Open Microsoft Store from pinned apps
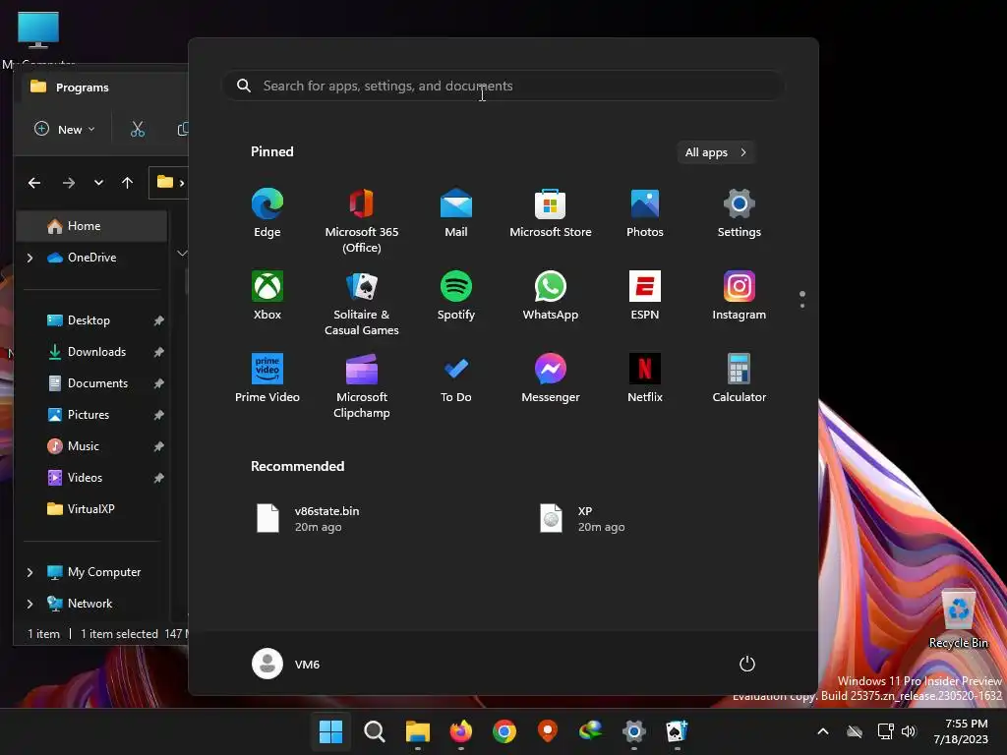 pos(551,213)
